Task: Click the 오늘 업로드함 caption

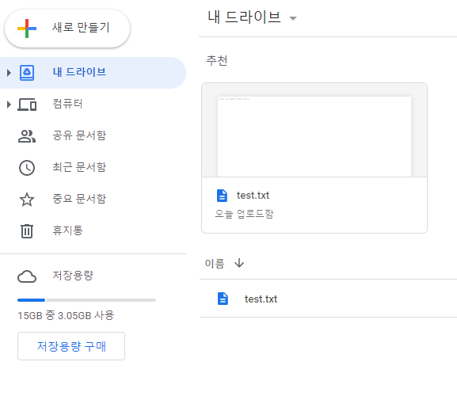Action: click(x=244, y=214)
